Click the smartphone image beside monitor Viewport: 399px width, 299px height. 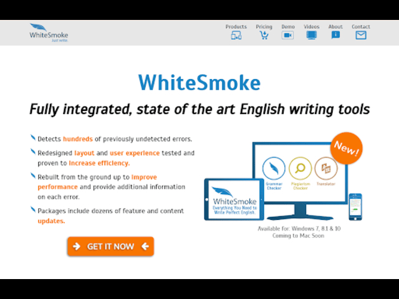(x=355, y=207)
